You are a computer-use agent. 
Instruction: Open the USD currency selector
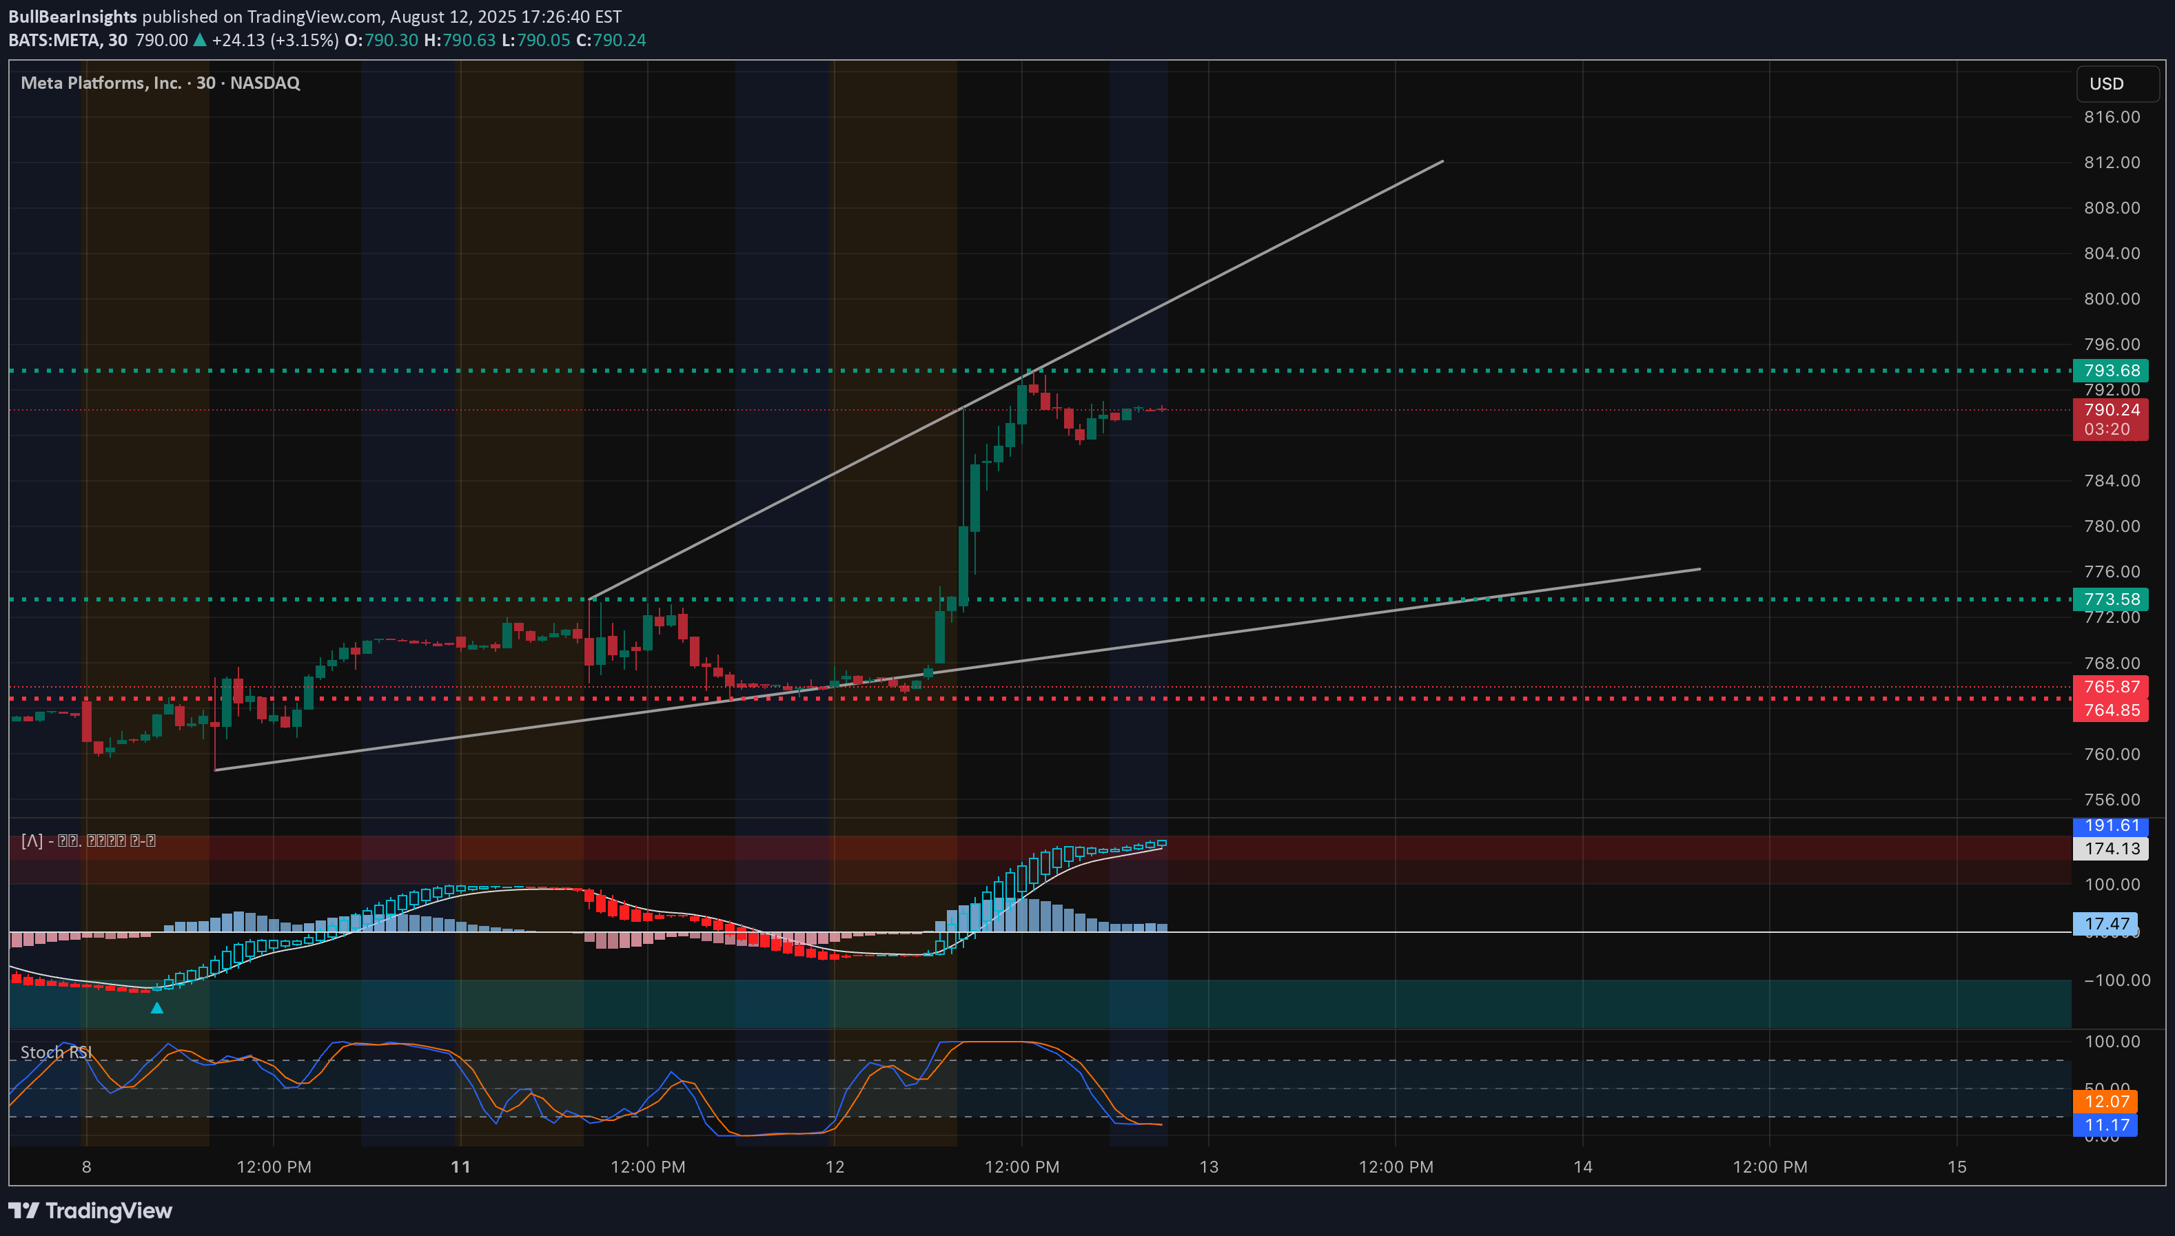[x=2117, y=84]
